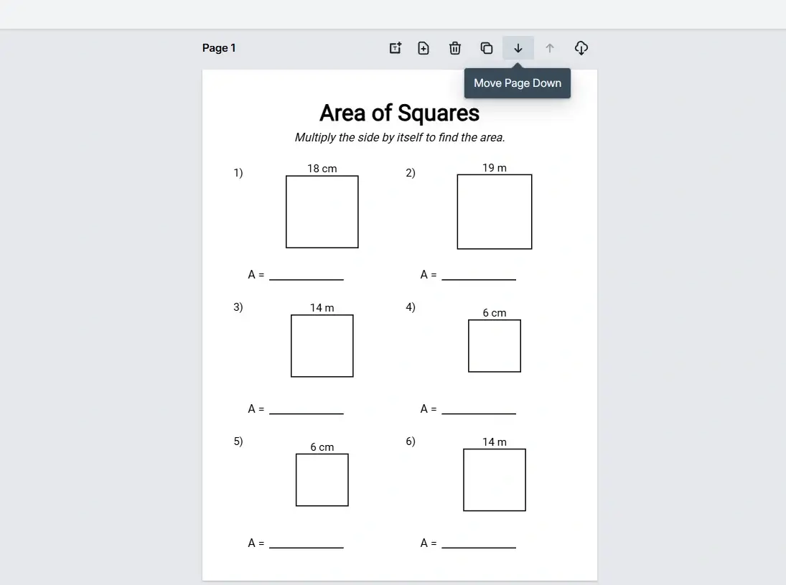Image resolution: width=786 pixels, height=585 pixels.
Task: Click the add text box icon
Action: 395,48
